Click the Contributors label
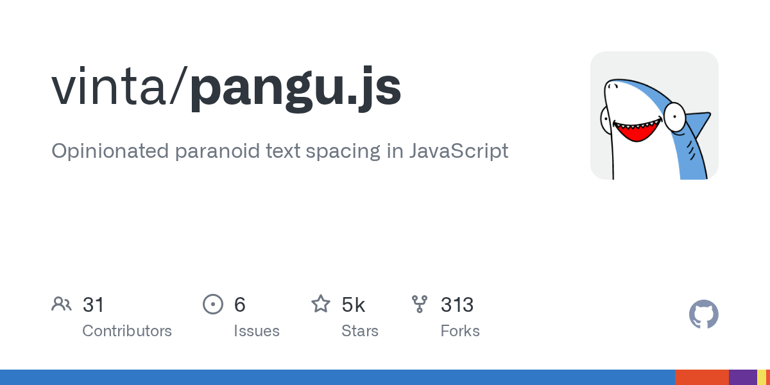This screenshot has height=385, width=770. pos(127,331)
